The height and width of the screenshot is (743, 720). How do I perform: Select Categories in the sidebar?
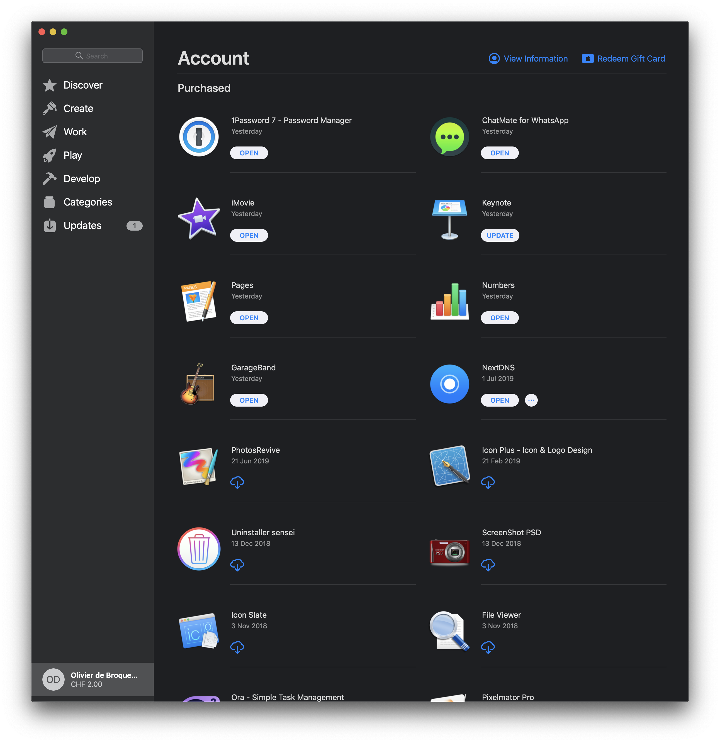pyautogui.click(x=87, y=202)
